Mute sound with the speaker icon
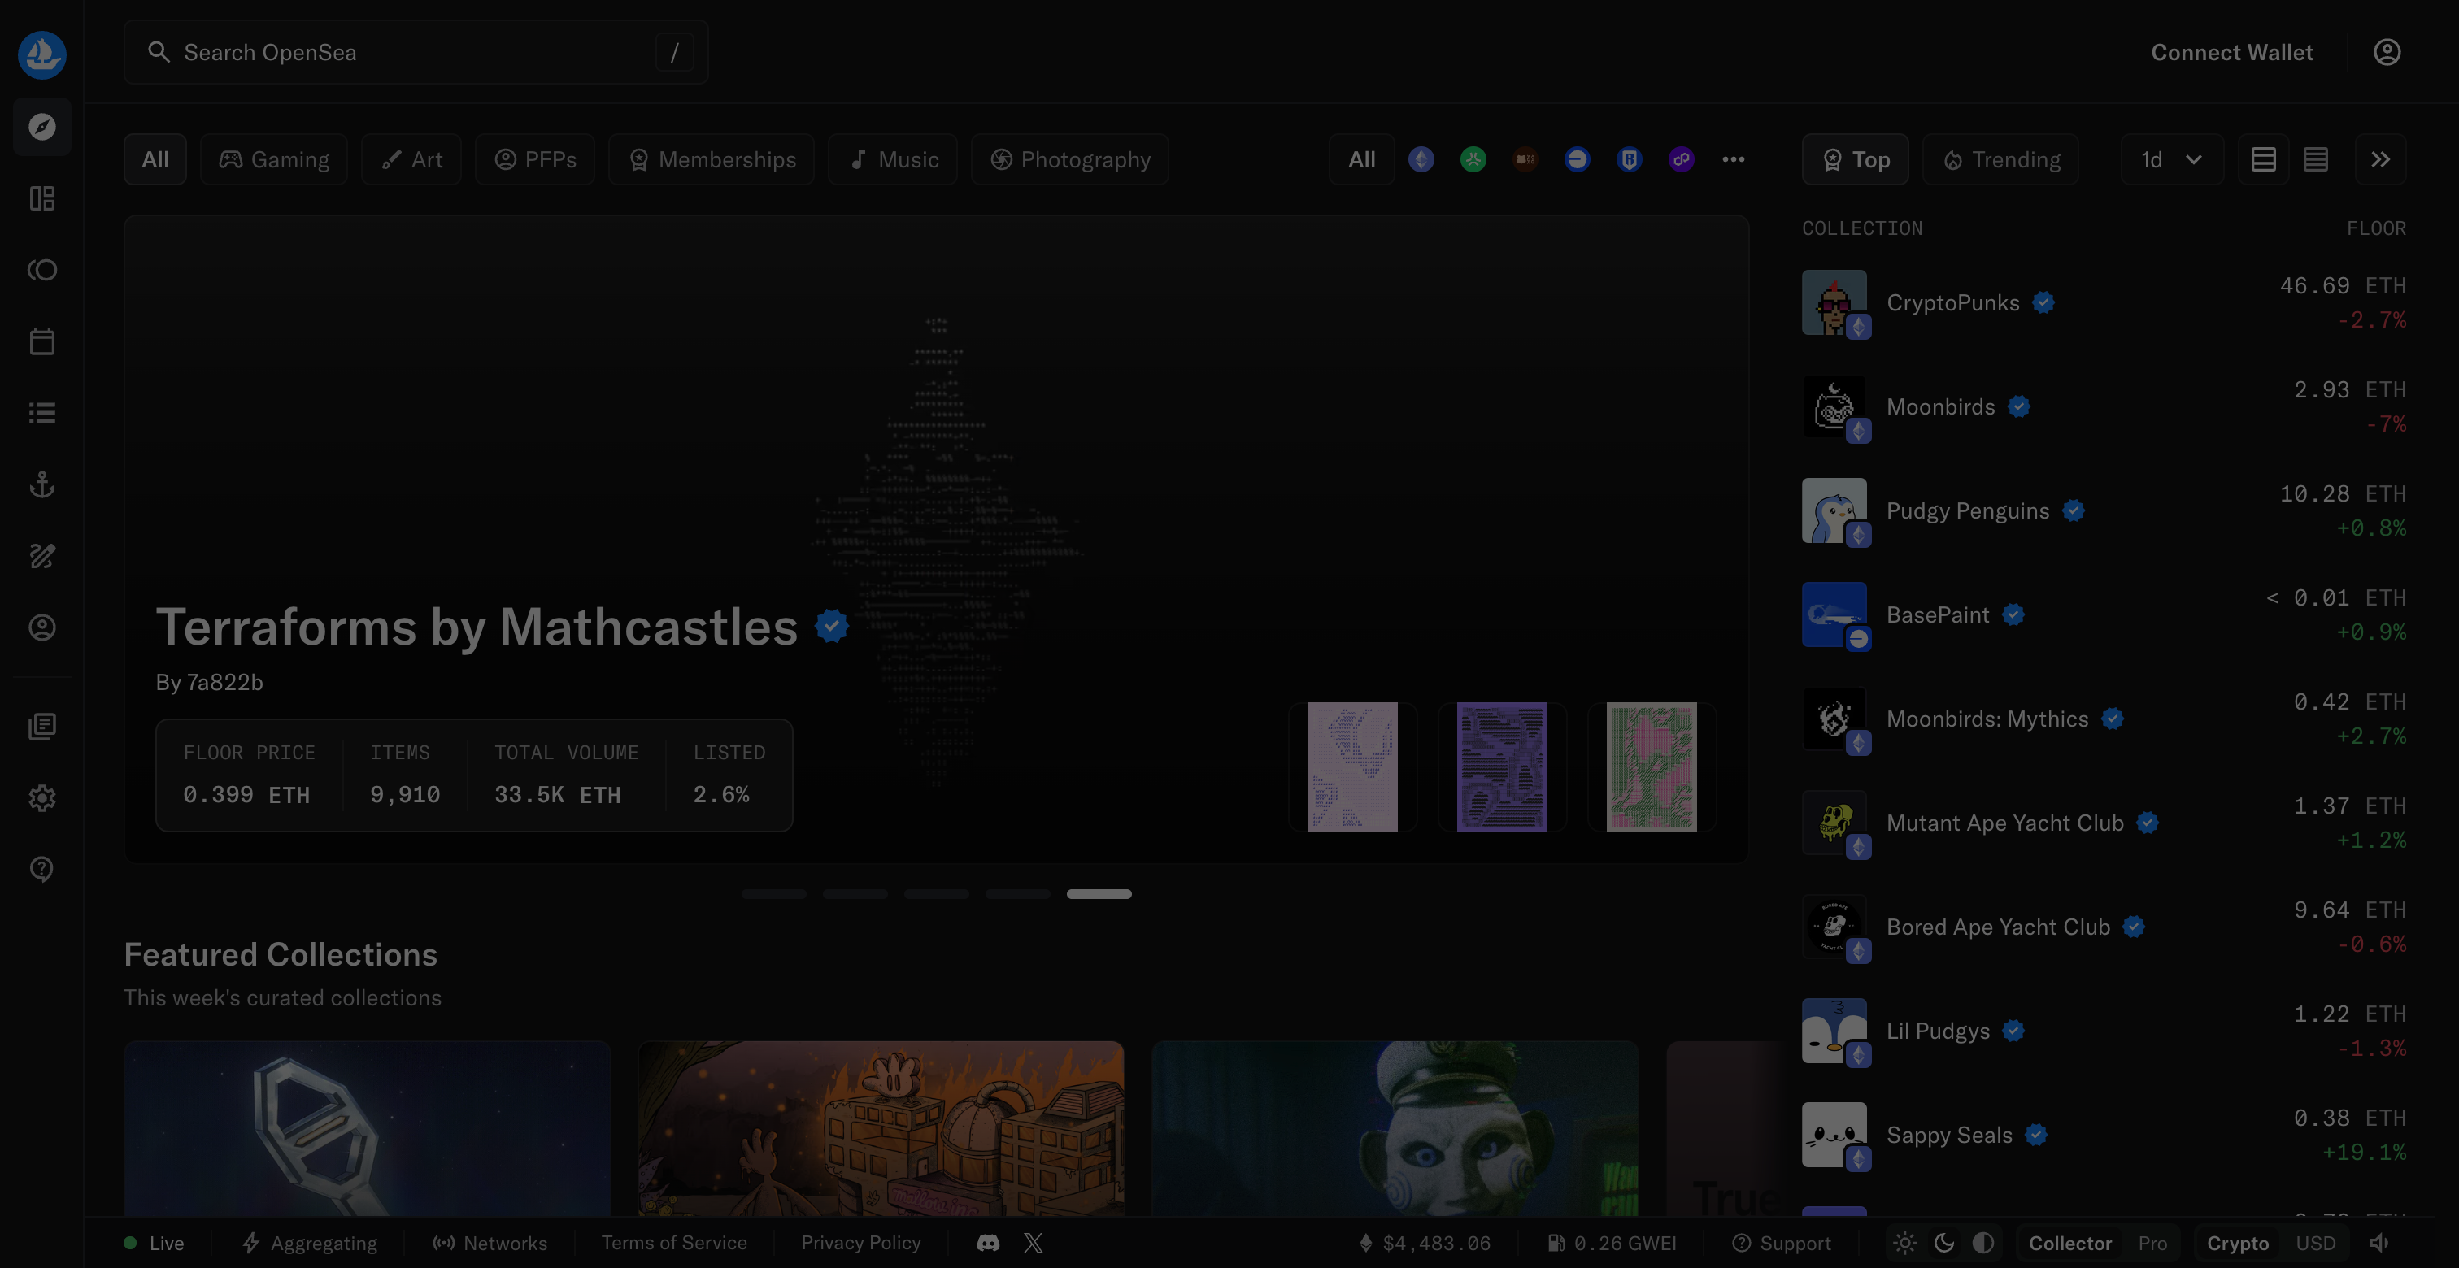Viewport: 2459px width, 1268px height. click(x=2378, y=1242)
